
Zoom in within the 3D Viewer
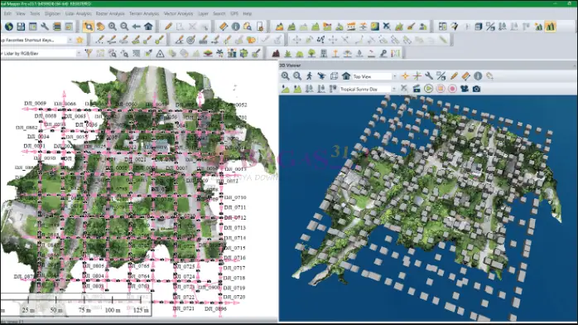click(x=286, y=76)
